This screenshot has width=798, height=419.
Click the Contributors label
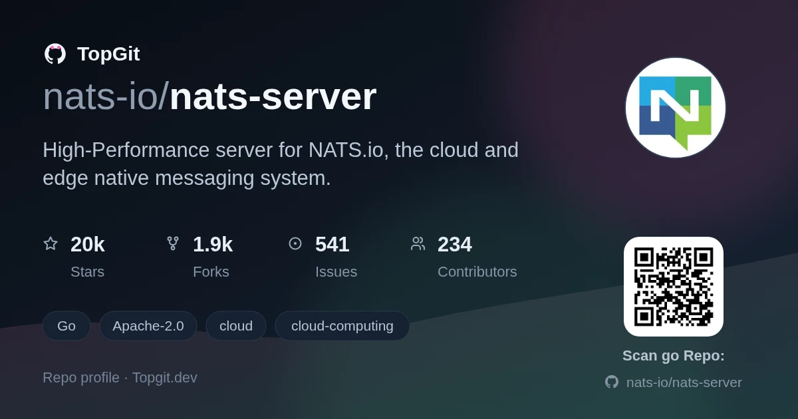pyautogui.click(x=477, y=272)
